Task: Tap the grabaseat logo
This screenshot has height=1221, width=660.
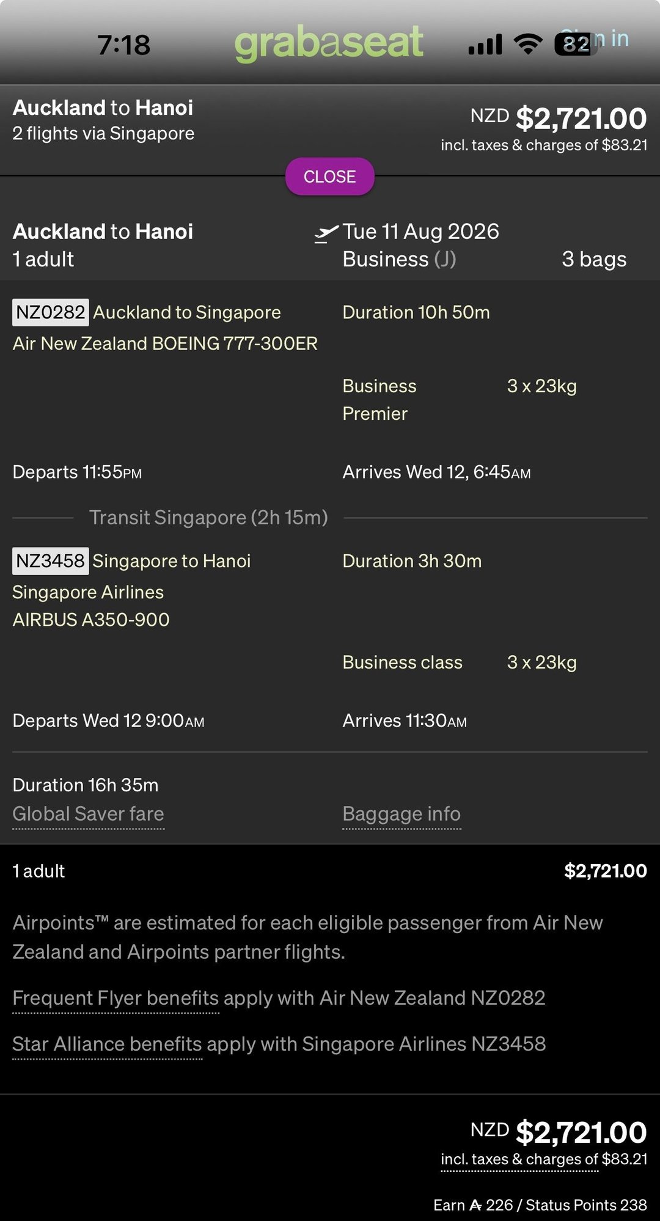Action: click(x=329, y=43)
